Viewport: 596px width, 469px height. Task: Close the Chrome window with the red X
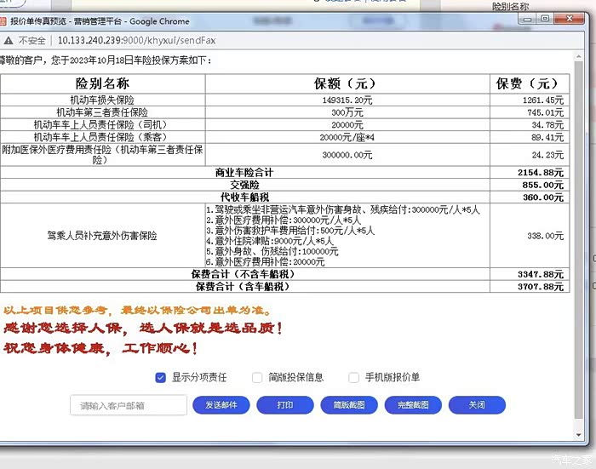point(569,17)
